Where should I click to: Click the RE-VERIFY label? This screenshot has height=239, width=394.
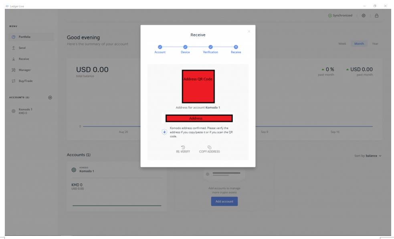tap(183, 152)
